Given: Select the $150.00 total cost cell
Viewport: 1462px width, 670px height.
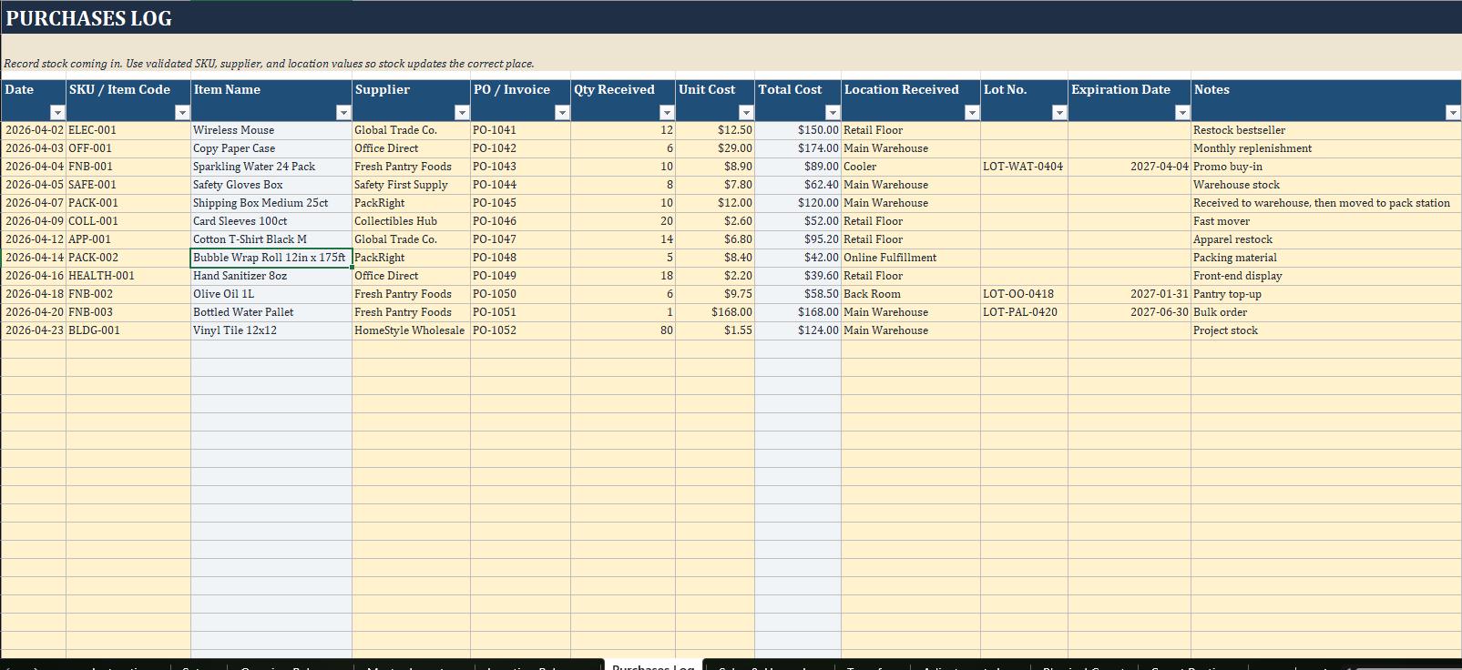Looking at the screenshot, I should click(x=798, y=130).
